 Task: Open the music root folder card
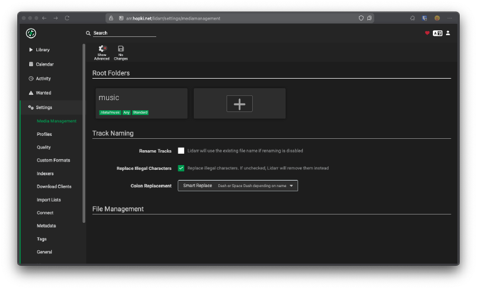(141, 104)
